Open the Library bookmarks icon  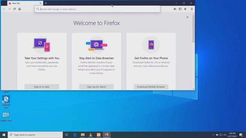point(175,9)
